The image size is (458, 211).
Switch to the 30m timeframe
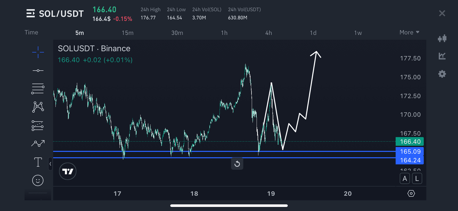click(177, 33)
